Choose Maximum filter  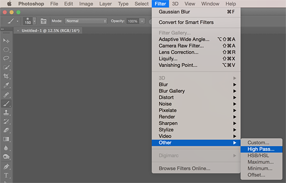pos(261,162)
